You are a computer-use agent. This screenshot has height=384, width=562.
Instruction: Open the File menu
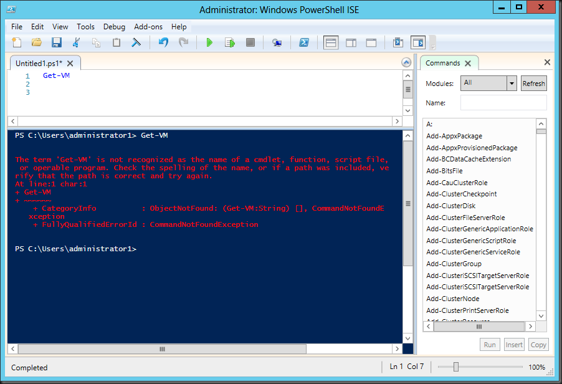click(16, 27)
